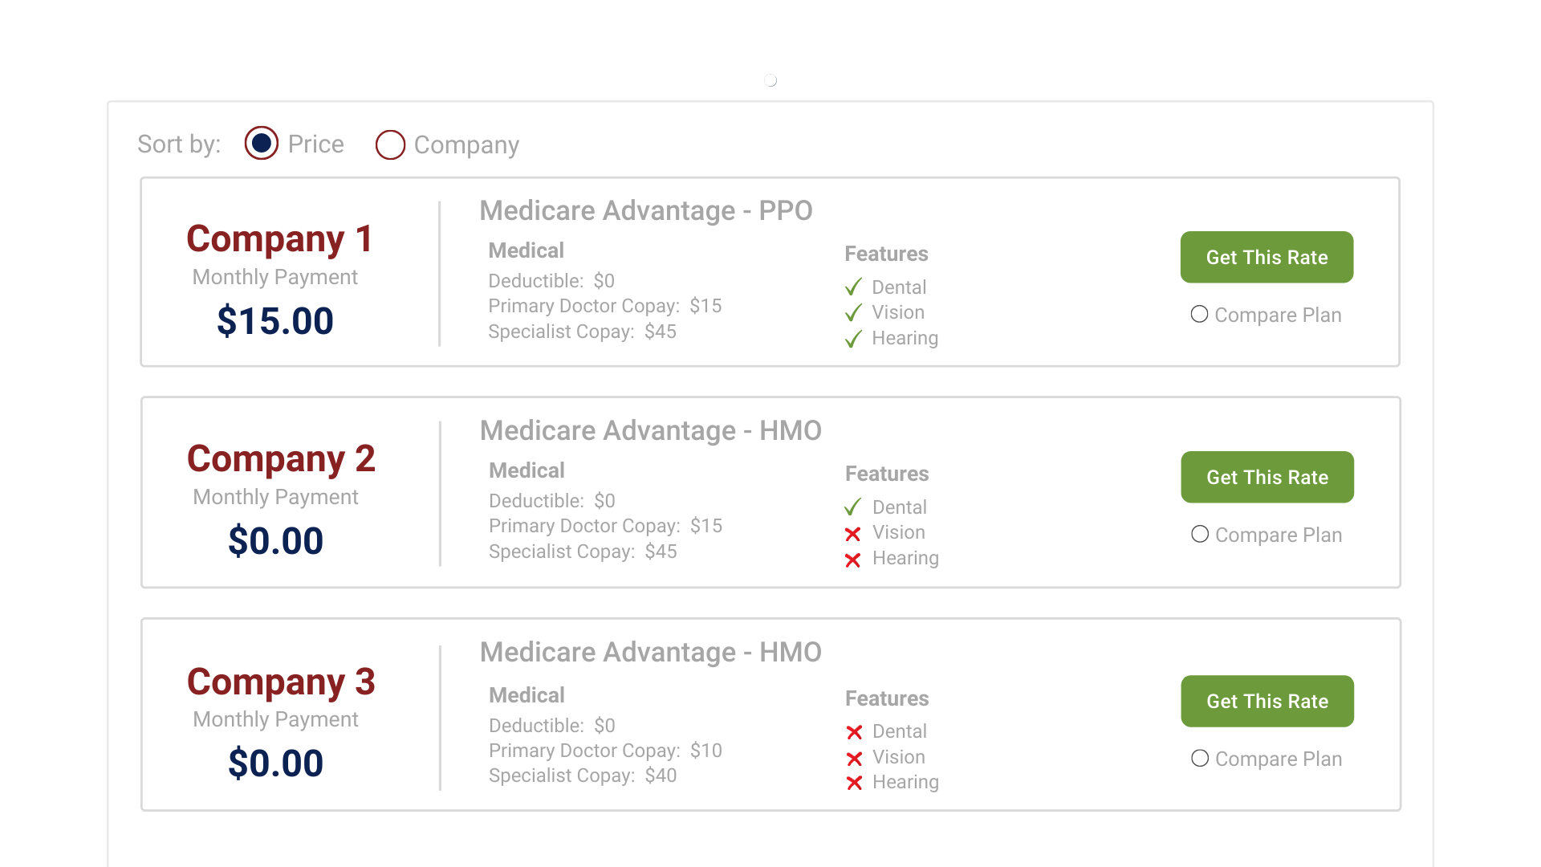Viewport: 1541px width, 867px height.
Task: Select the Company sort radio button
Action: tap(390, 145)
